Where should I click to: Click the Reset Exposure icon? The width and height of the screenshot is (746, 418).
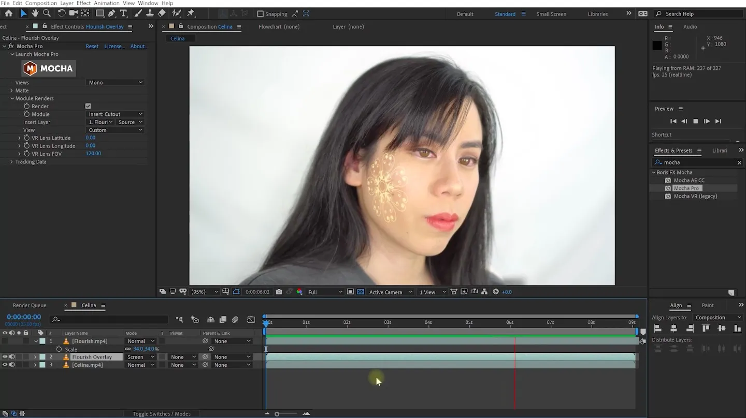click(496, 292)
